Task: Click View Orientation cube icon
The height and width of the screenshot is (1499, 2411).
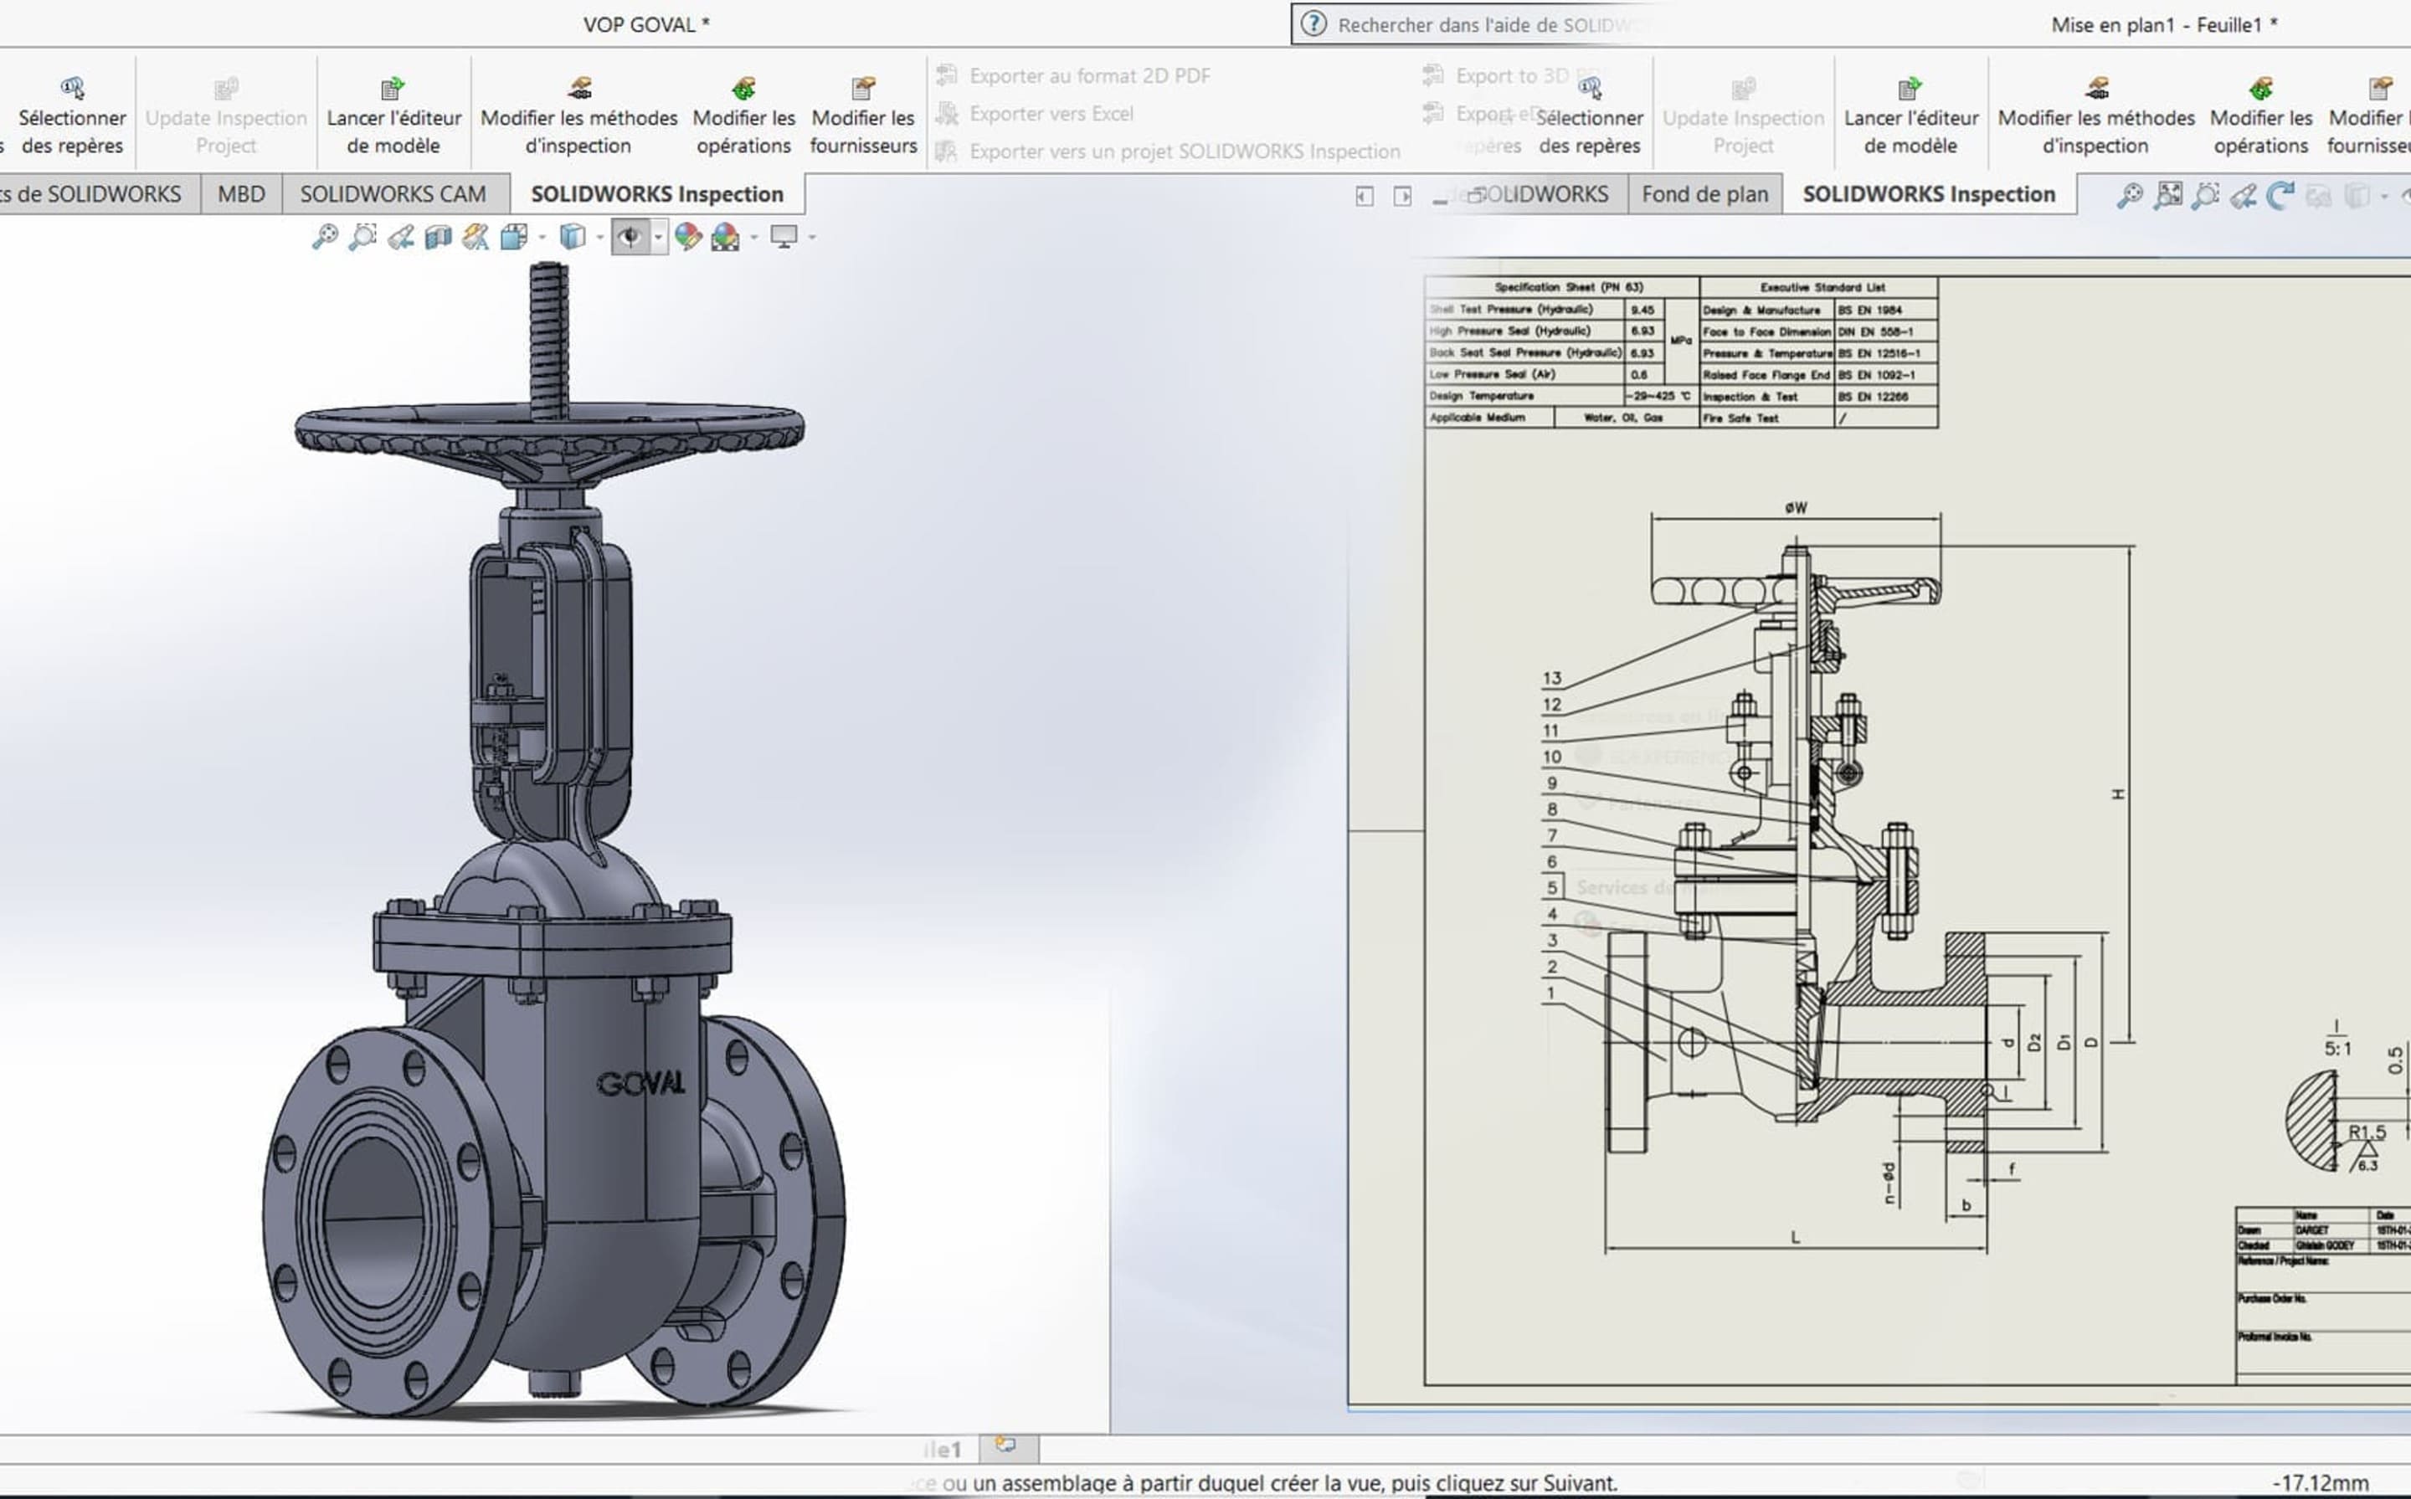Action: [x=515, y=237]
